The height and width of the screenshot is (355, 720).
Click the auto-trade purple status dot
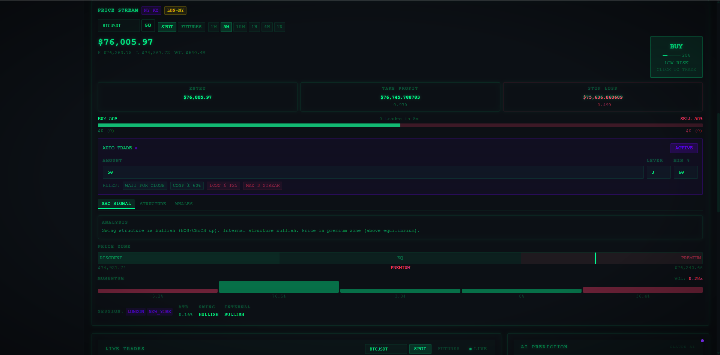(136, 148)
